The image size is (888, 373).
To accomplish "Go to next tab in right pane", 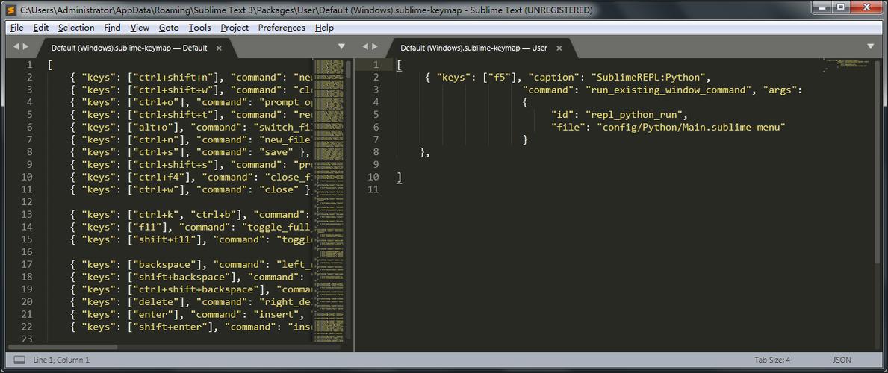I will [375, 46].
